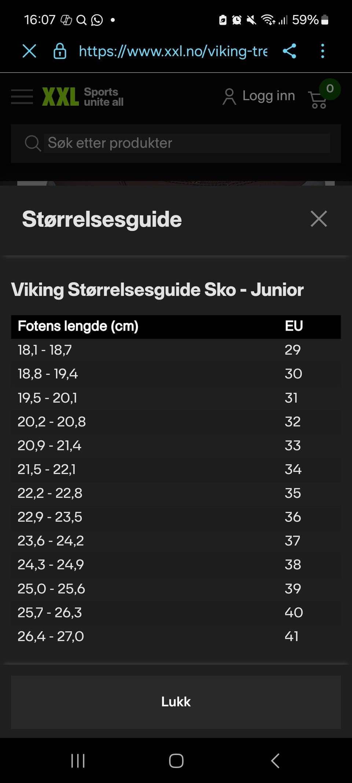Viewport: 352px width, 783px height.
Task: Tap the share icon in browser bar
Action: [289, 51]
